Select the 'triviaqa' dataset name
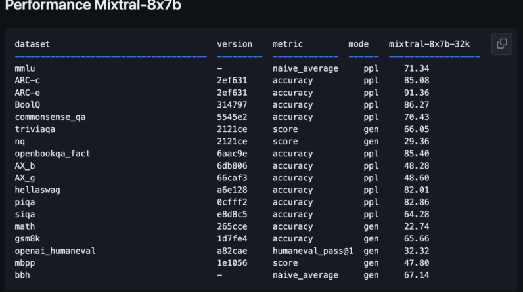This screenshot has height=292, width=523. click(x=35, y=129)
